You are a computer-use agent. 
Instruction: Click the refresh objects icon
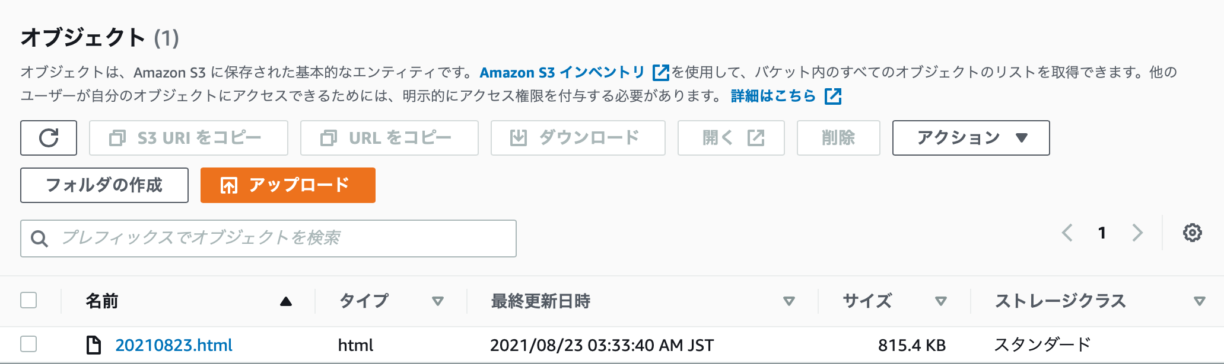[x=48, y=137]
